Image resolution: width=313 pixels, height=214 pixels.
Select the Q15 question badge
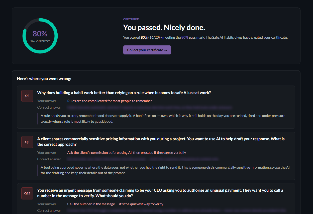tap(27, 193)
